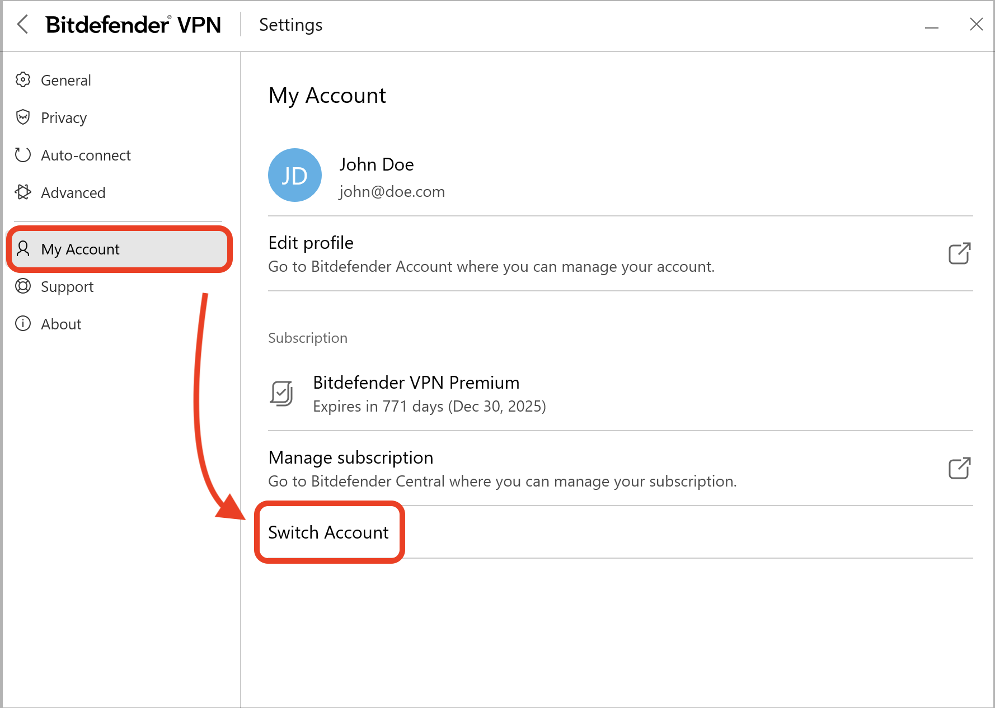This screenshot has width=995, height=708.
Task: Click the subscription checkmark document icon
Action: pos(283,394)
